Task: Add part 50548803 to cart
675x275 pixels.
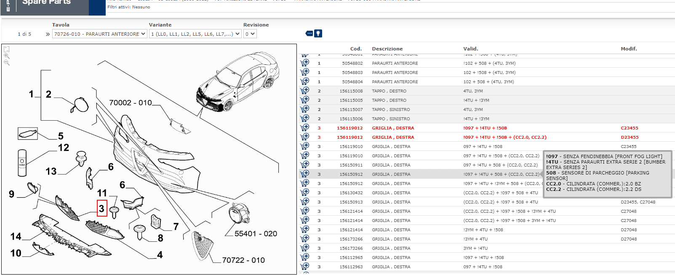Action: coord(304,72)
